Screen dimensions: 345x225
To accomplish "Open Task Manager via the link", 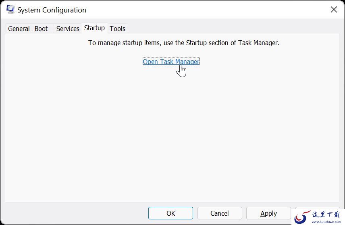I will click(171, 62).
